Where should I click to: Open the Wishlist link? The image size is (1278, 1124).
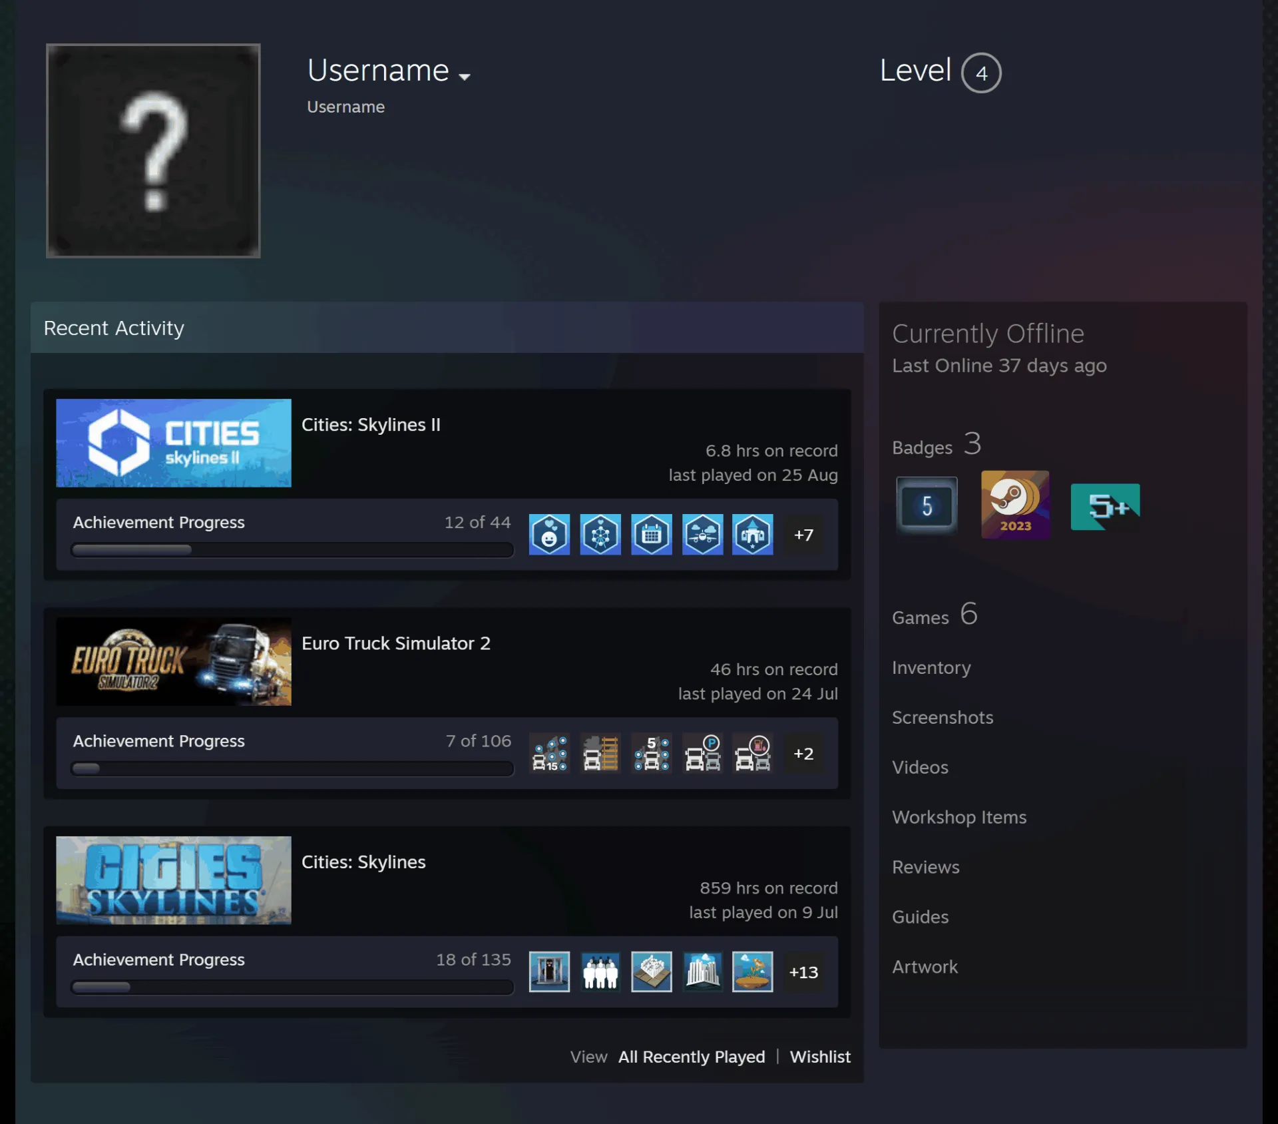pos(820,1057)
